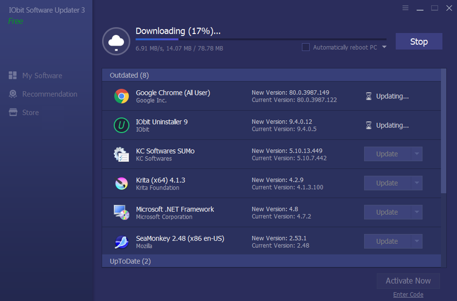Enable the Automatically reboot PC checkbox
This screenshot has height=301, width=457.
click(306, 47)
